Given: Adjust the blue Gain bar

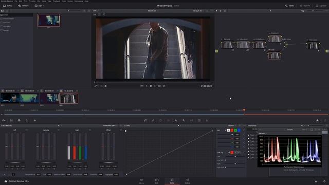Looking at the screenshot, I should coord(86,147).
